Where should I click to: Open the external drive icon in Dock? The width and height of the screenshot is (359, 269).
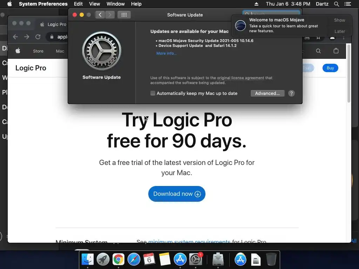[x=218, y=260]
